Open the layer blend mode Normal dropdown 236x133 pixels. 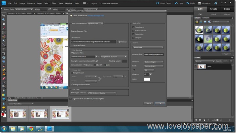click(204, 61)
